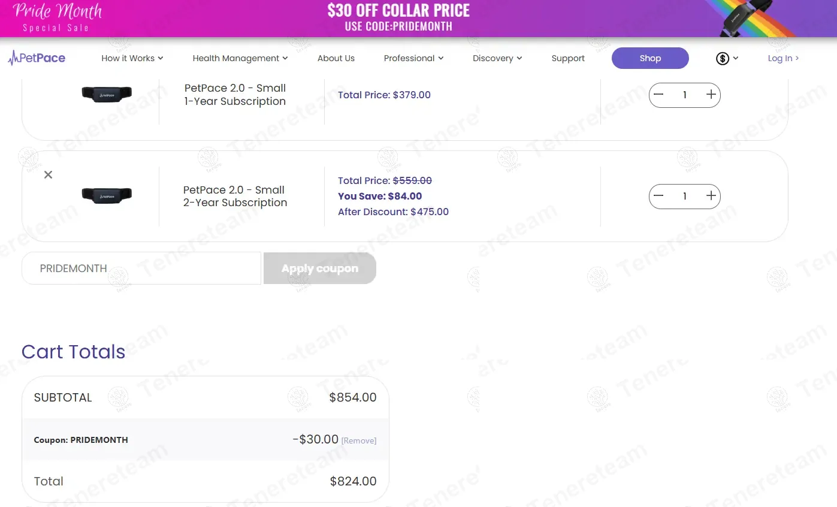Open the Professional dropdown menu
This screenshot has width=837, height=507.
413,58
